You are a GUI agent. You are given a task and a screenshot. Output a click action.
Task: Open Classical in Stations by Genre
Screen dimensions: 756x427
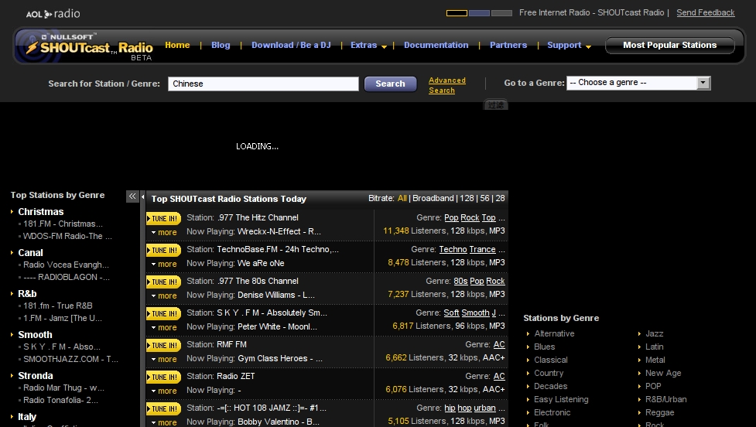551,360
